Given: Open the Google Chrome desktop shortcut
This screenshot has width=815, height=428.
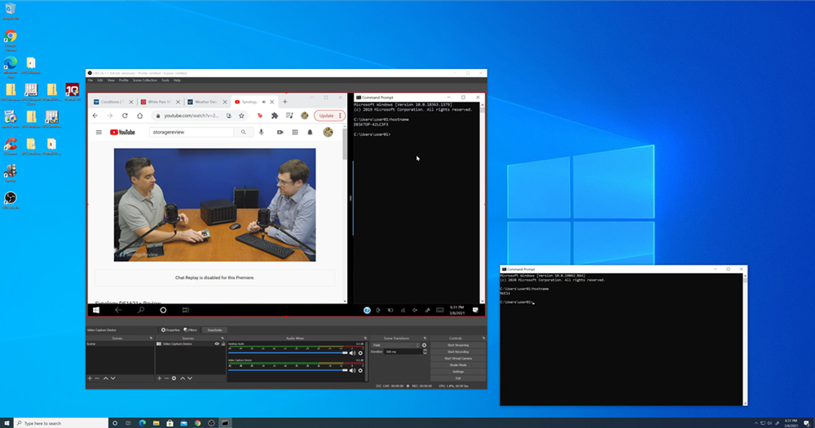Looking at the screenshot, I should 11,39.
